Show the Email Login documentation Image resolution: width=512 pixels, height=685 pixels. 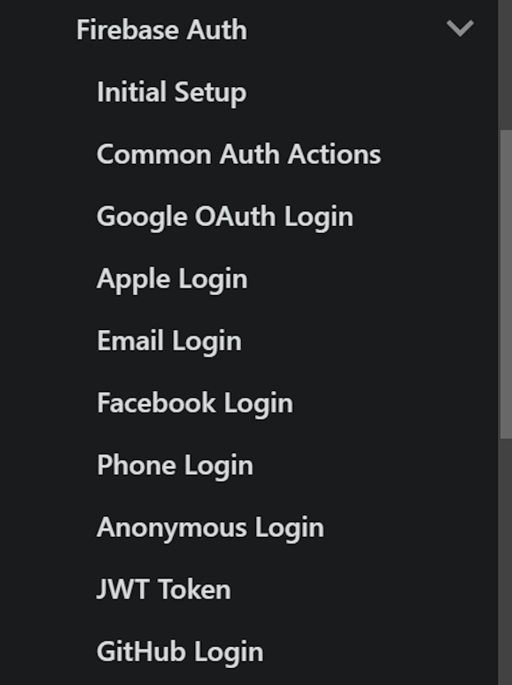(x=169, y=341)
